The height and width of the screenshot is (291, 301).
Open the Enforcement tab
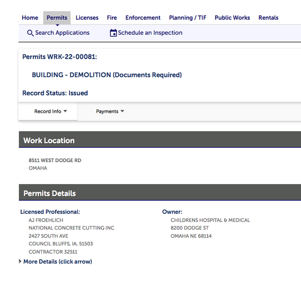click(x=143, y=18)
